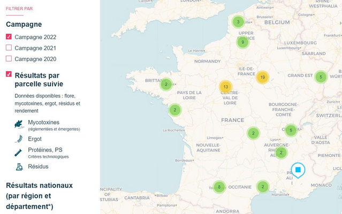Open the yellow cluster marker showing 13
Viewport: 342px width, 214px height.
click(x=225, y=87)
